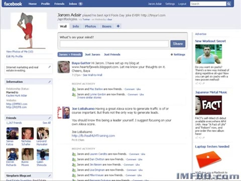Open Profile in top navigation
241x181 pixels.
tap(45, 4)
